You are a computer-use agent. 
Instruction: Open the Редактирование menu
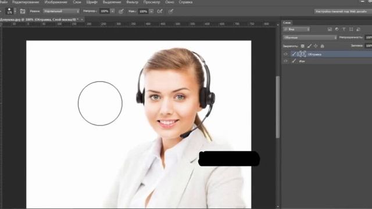click(x=26, y=2)
